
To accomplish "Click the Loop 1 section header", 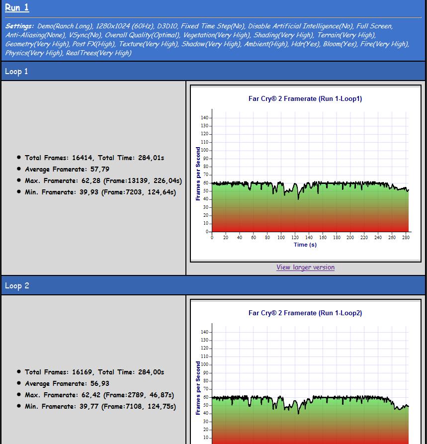I will 213,72.
